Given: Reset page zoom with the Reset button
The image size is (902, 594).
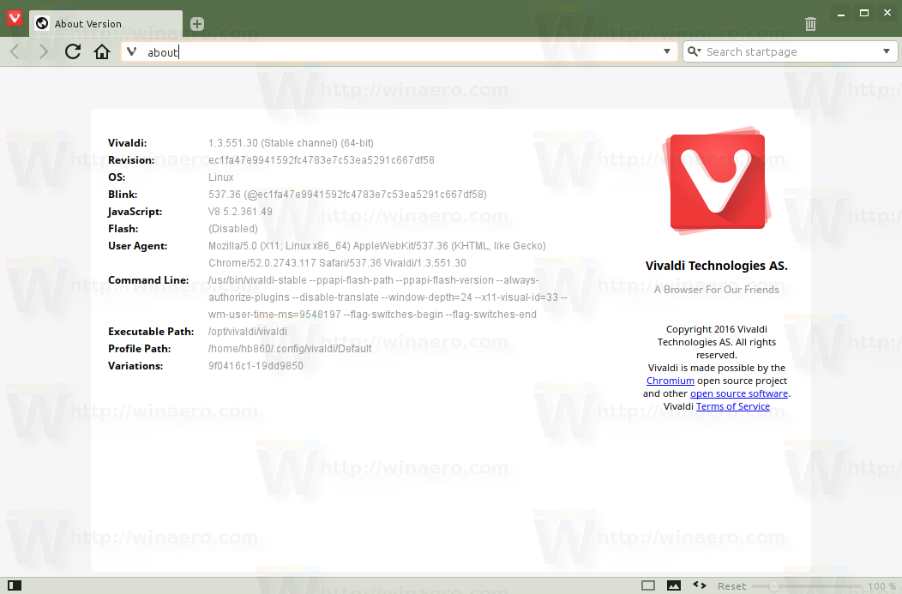Looking at the screenshot, I should coord(731,586).
